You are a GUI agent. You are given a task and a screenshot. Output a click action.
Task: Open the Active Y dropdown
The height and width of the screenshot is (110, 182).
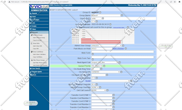click(93, 22)
